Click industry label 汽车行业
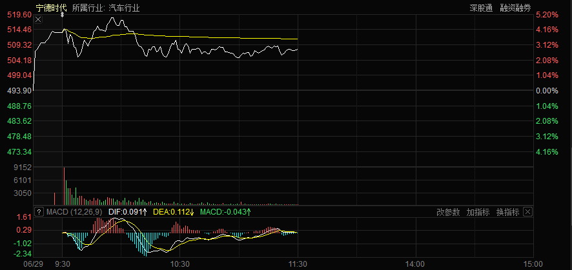 tap(125, 8)
